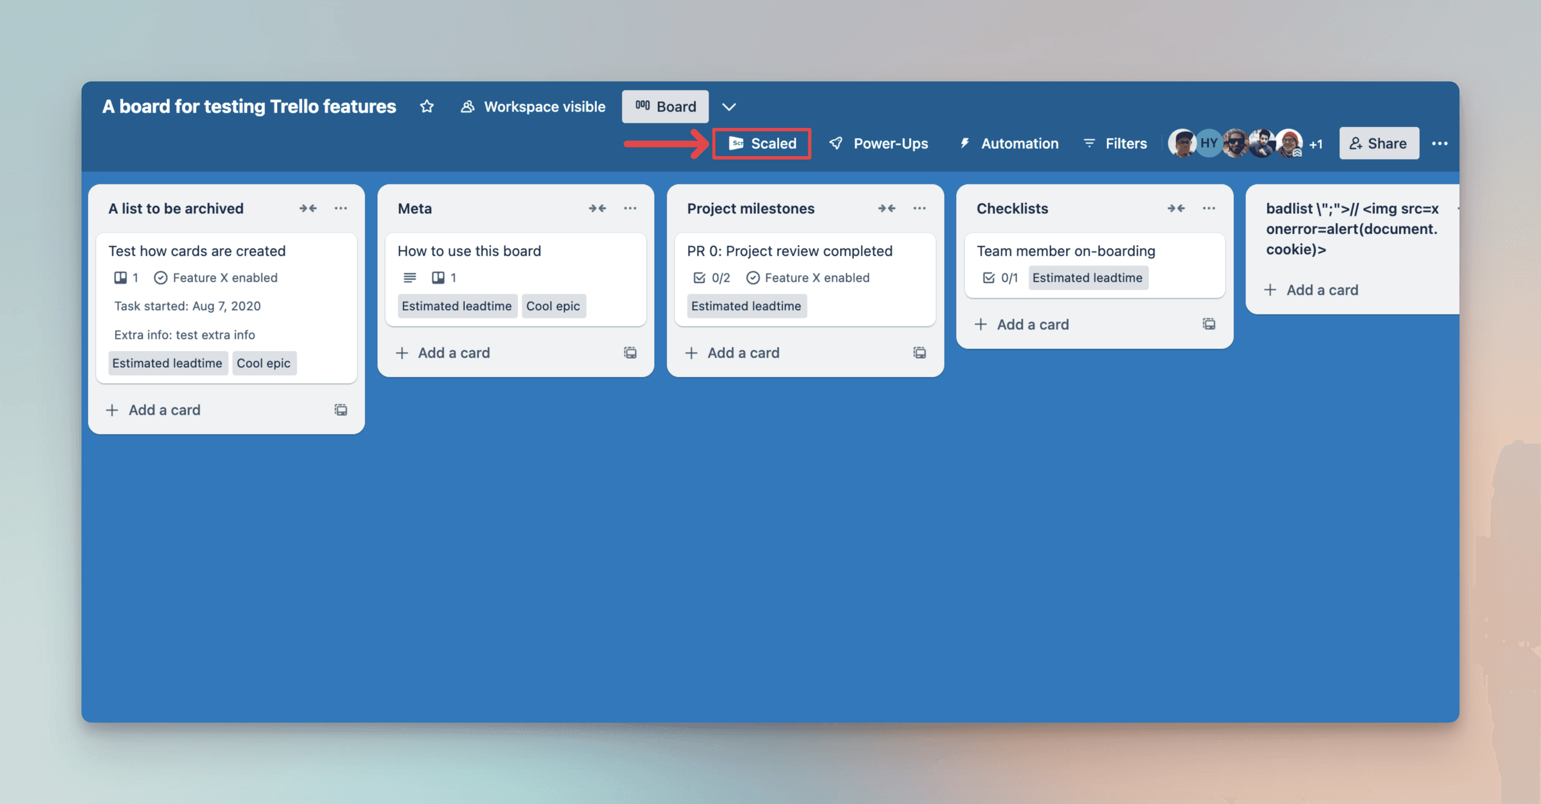
Task: Create card from template in Meta list
Action: tap(630, 352)
